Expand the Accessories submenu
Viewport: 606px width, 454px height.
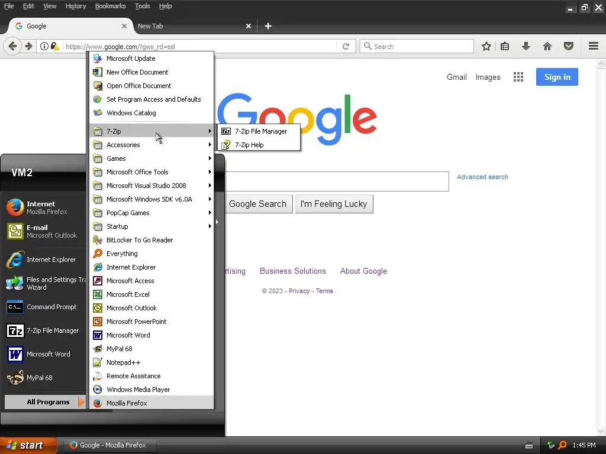[151, 145]
